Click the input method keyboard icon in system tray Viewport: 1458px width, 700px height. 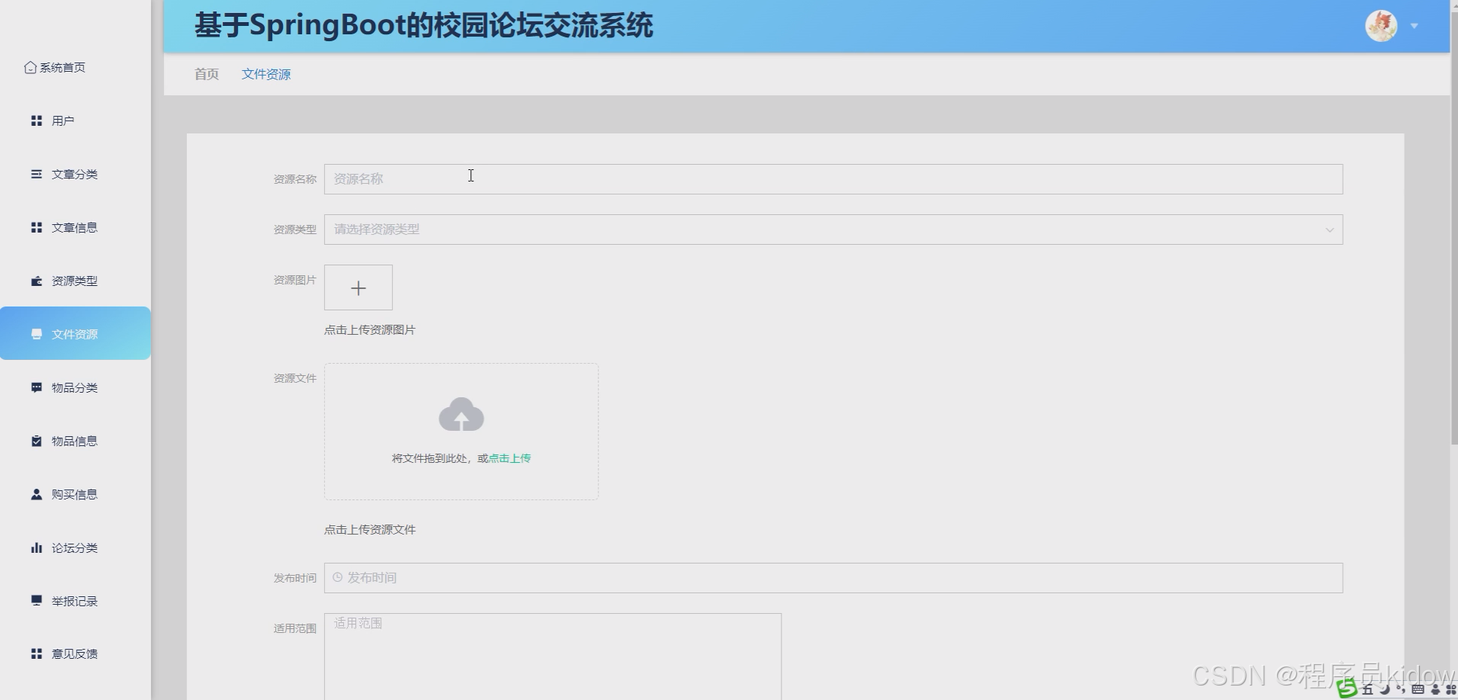[1418, 690]
